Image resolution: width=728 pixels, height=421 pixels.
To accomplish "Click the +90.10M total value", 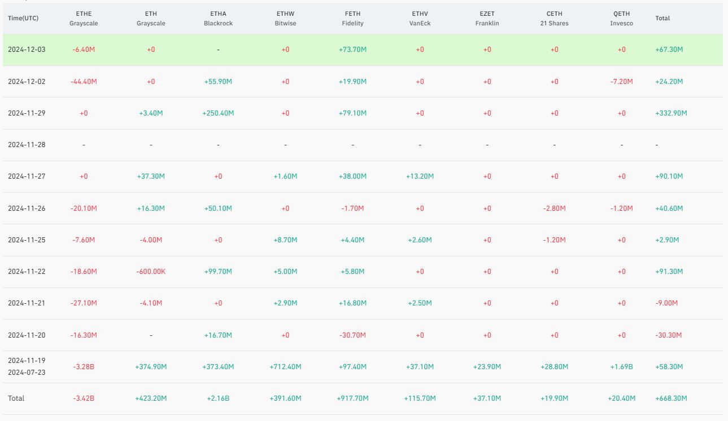I will click(669, 176).
